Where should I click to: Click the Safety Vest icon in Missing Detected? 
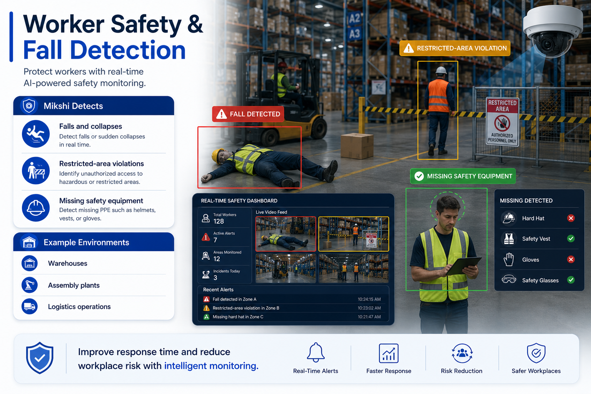pyautogui.click(x=509, y=239)
